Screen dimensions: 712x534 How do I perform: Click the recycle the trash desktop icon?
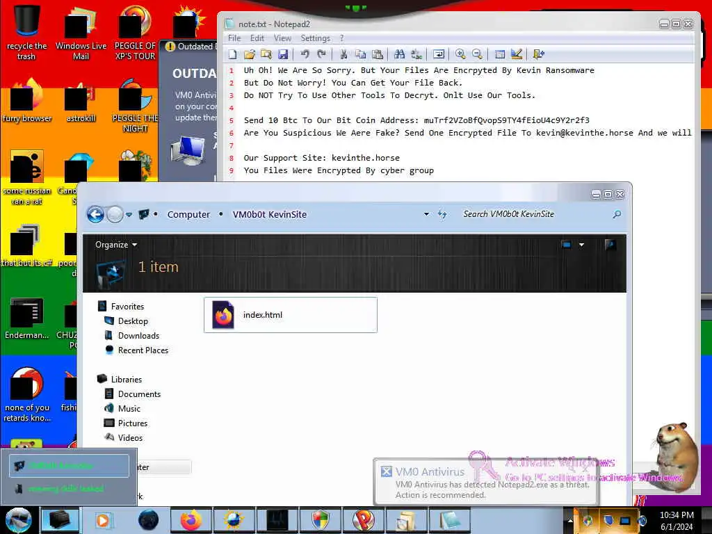tap(26, 33)
